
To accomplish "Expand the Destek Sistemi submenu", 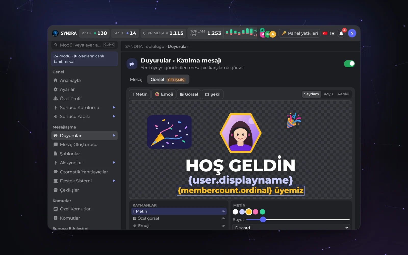I will pos(114,181).
